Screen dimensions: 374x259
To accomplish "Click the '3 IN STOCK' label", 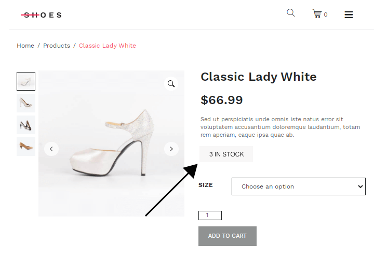I will click(226, 154).
